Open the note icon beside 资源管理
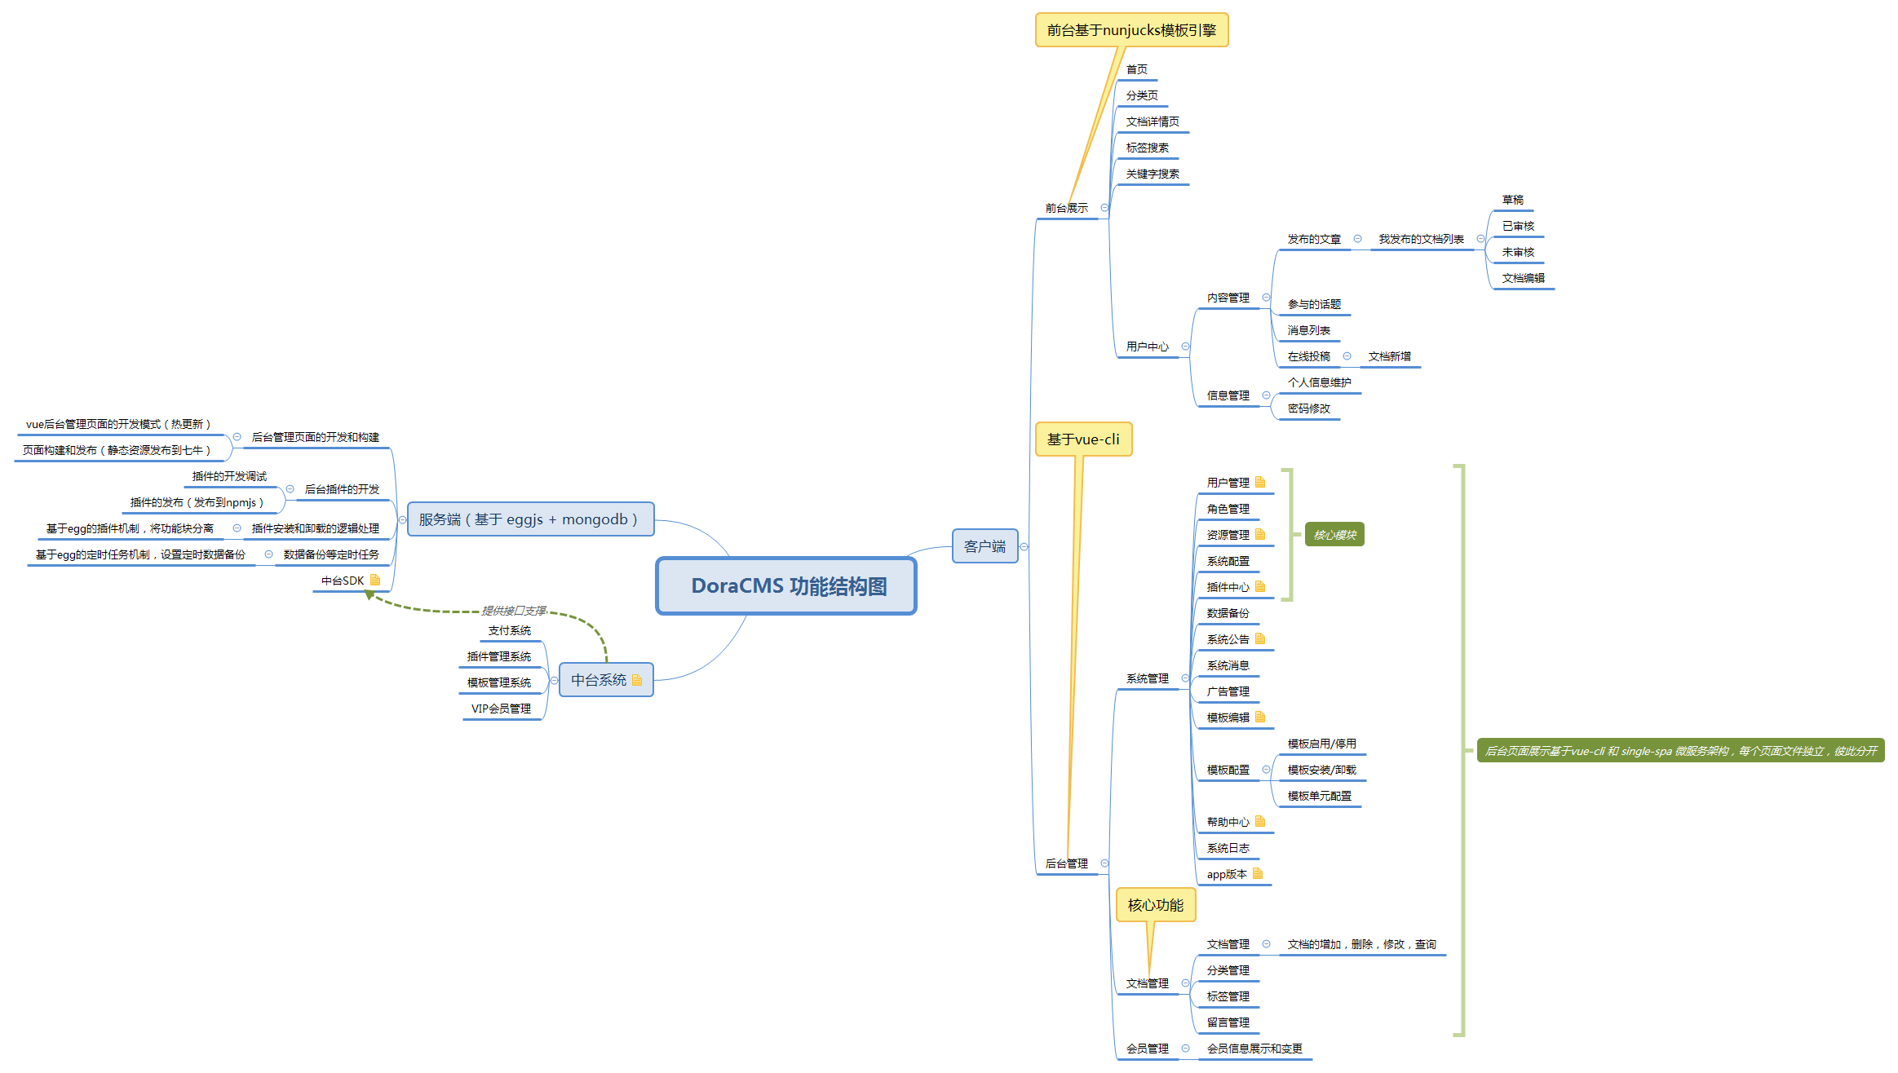Viewport: 1898px width, 1073px height. [x=1260, y=534]
